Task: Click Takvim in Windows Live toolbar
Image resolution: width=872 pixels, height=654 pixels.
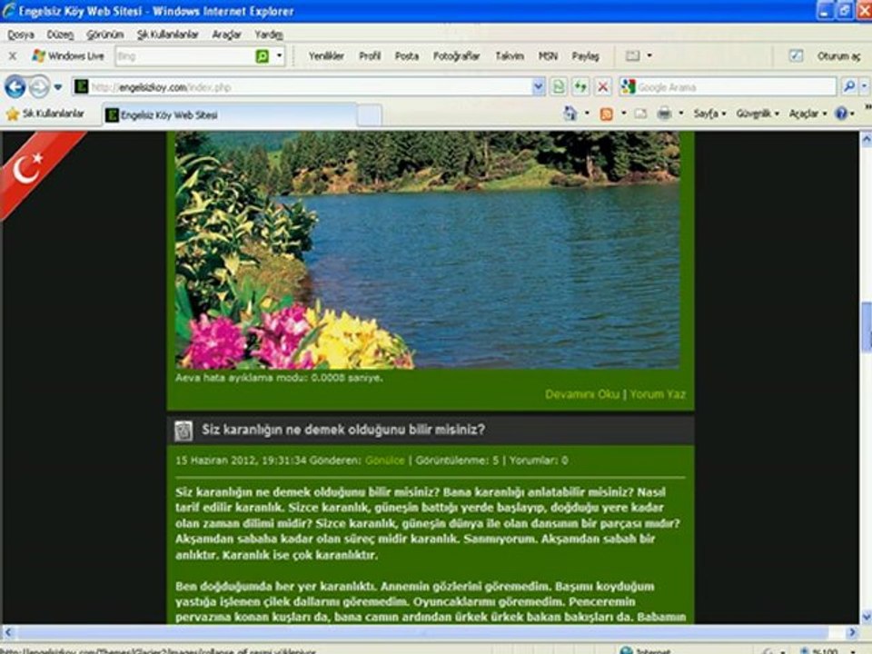Action: click(510, 56)
